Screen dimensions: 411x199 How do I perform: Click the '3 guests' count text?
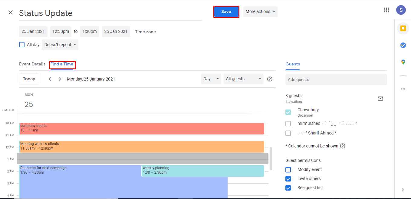[x=293, y=96]
